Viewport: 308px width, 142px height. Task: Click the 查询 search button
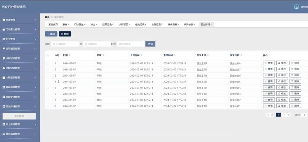point(150,44)
